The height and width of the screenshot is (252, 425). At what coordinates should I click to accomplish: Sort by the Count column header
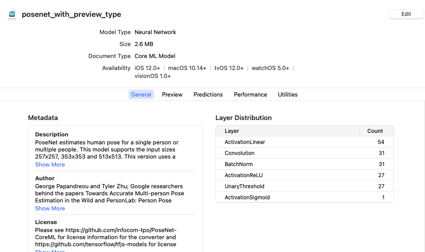[x=377, y=131]
